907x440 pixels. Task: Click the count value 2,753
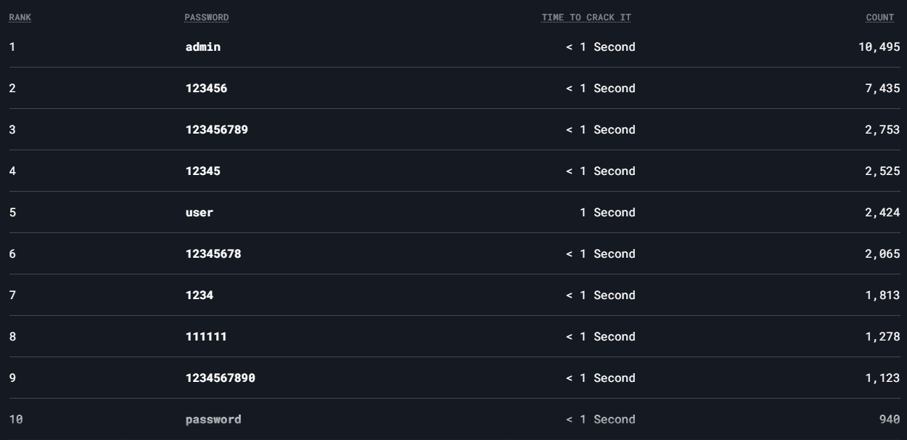point(882,130)
